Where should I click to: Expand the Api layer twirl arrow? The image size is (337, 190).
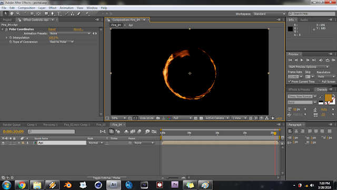pos(19,143)
